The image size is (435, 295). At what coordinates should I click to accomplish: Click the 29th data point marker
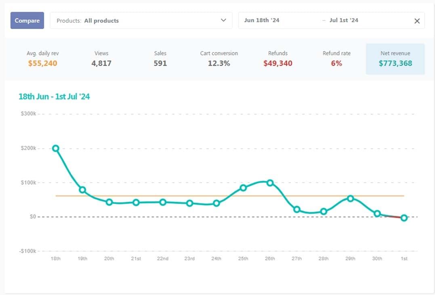tap(350, 198)
